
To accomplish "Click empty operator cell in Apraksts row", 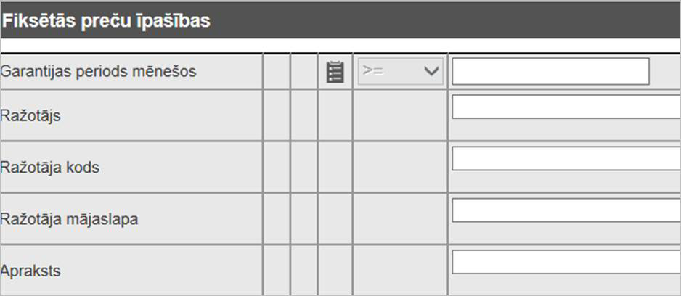I will pos(400,270).
